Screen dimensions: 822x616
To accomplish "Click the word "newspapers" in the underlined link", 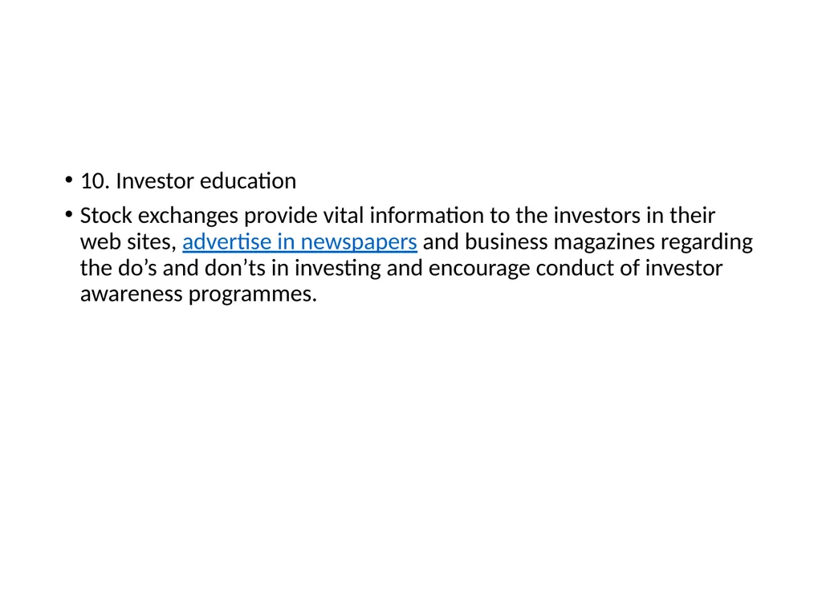I will (x=359, y=243).
